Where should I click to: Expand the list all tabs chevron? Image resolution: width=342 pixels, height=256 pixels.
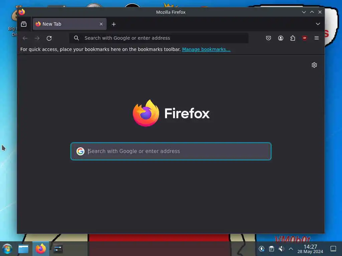[318, 24]
